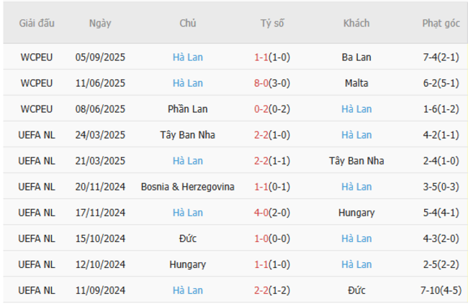Open Bosnia & Herzegovina team link
This screenshot has height=306, width=468.
(x=188, y=187)
